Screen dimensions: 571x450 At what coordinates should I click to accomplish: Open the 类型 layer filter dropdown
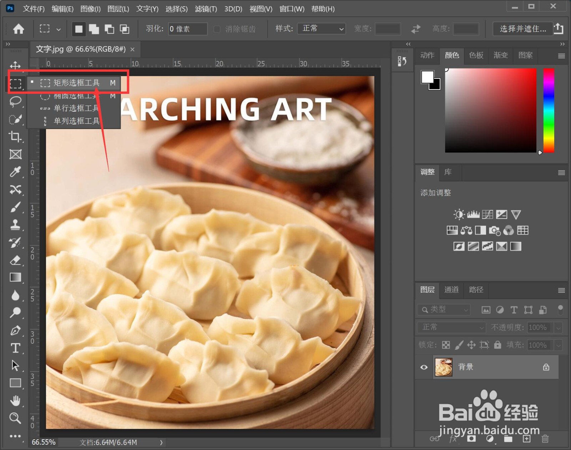(444, 310)
